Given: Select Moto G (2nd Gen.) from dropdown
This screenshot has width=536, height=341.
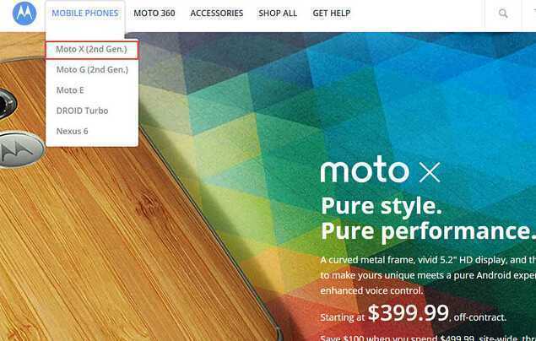Looking at the screenshot, I should coord(92,70).
